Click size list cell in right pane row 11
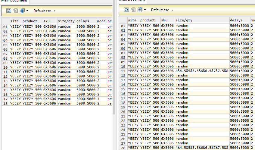 click(x=202, y=71)
